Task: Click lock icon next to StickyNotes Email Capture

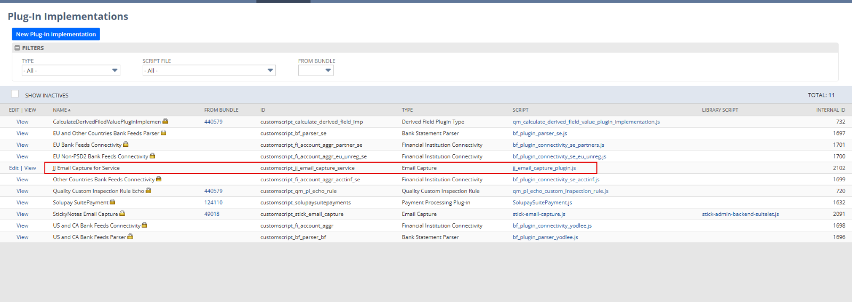Action: point(122,214)
